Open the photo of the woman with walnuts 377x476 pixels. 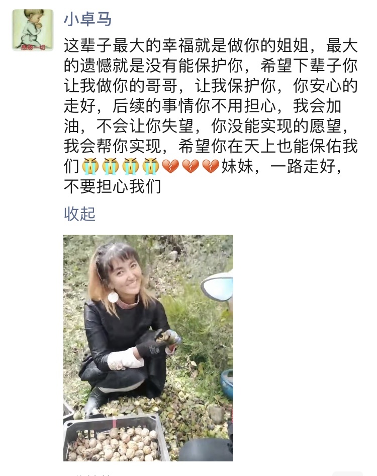tap(148, 348)
